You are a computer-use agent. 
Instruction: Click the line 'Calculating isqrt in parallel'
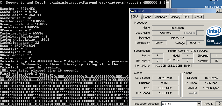(x=30, y=67)
